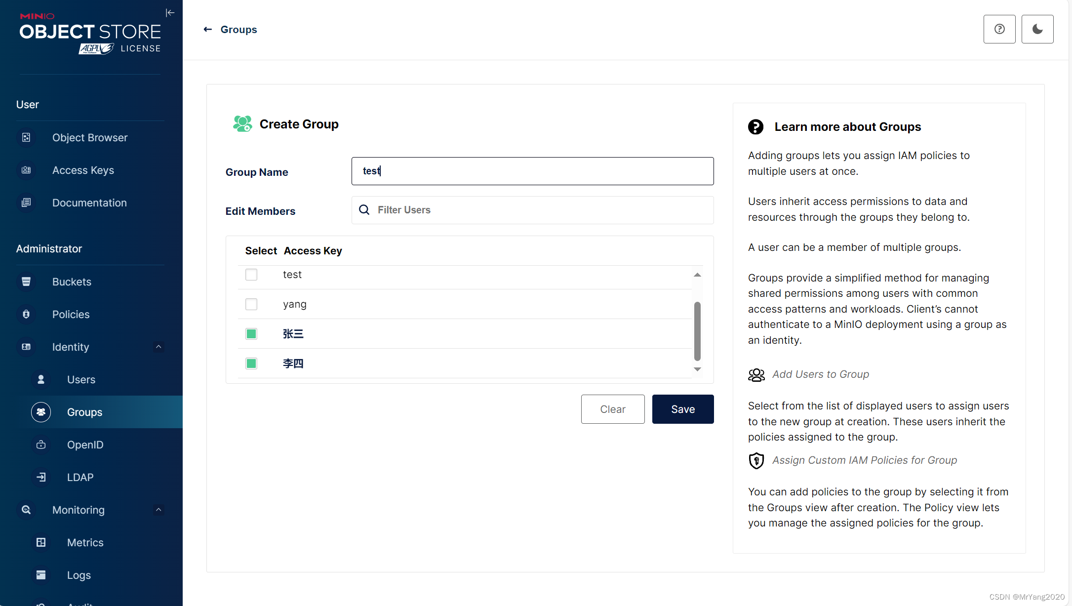
Task: Click the help question mark icon button
Action: click(x=999, y=29)
